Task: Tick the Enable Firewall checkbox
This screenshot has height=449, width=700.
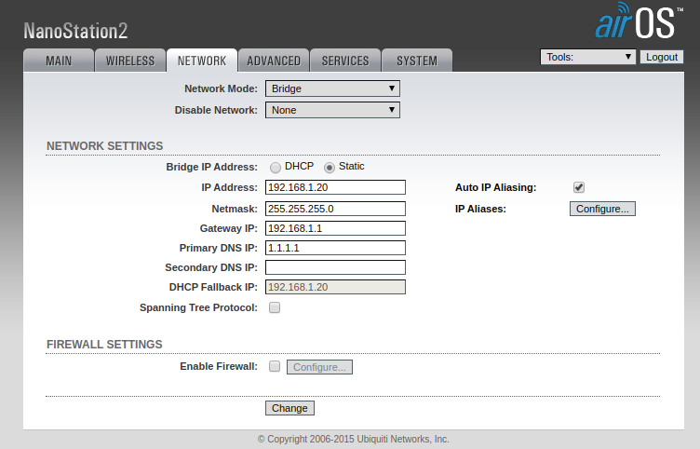Action: click(275, 367)
